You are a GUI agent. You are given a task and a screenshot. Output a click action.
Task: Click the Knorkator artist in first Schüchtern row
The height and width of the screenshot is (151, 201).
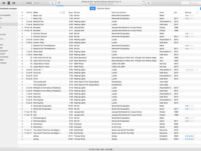(78, 124)
